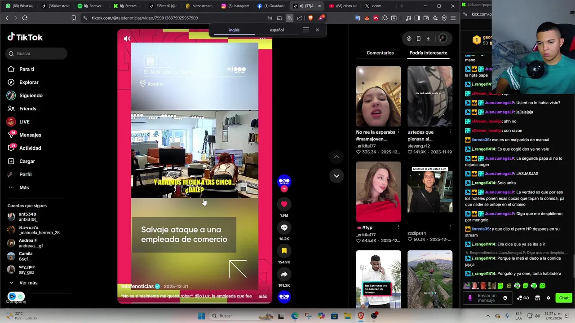
Task: Open zzclips44 video thumbnail
Action: 430,192
